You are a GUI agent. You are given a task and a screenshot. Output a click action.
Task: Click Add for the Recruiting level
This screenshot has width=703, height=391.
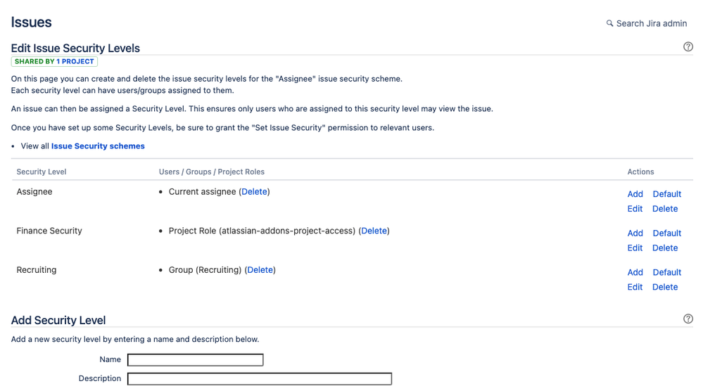(x=635, y=272)
